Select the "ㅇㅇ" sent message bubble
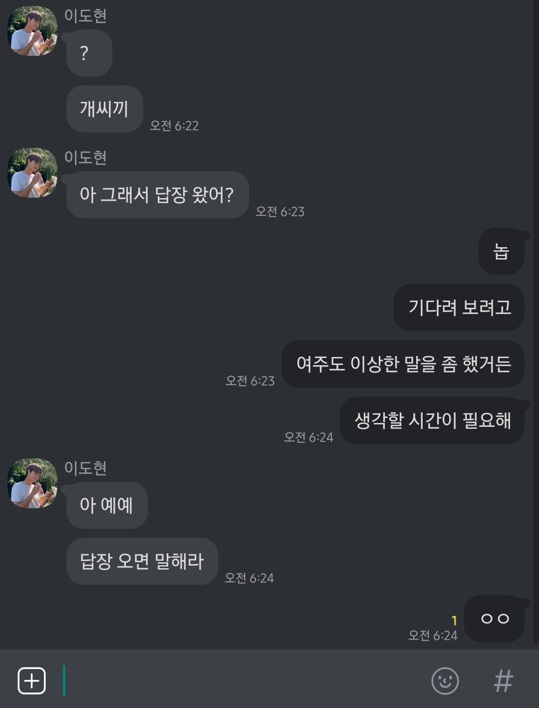 495,619
